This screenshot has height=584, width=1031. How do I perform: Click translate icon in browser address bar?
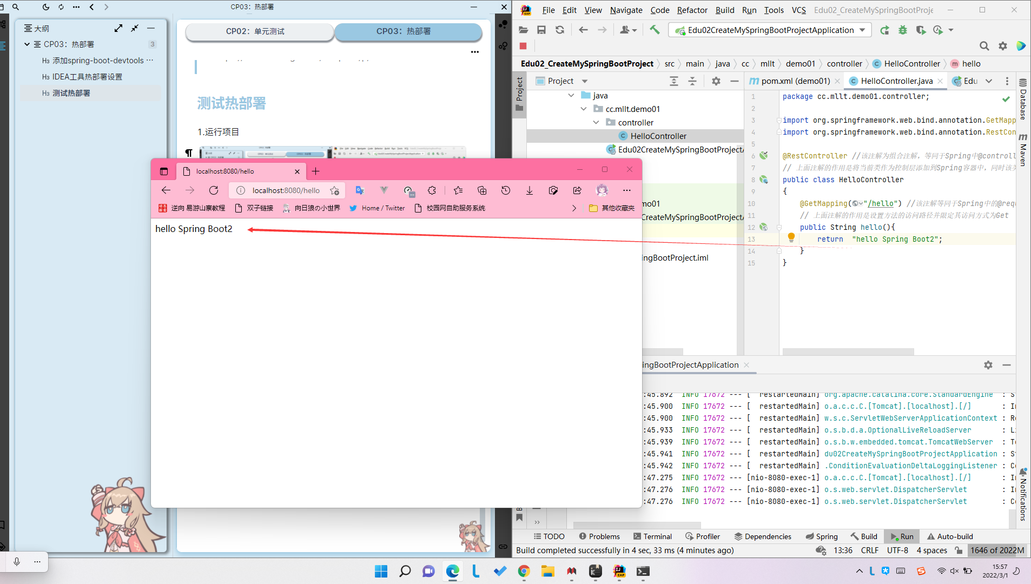[x=360, y=190]
